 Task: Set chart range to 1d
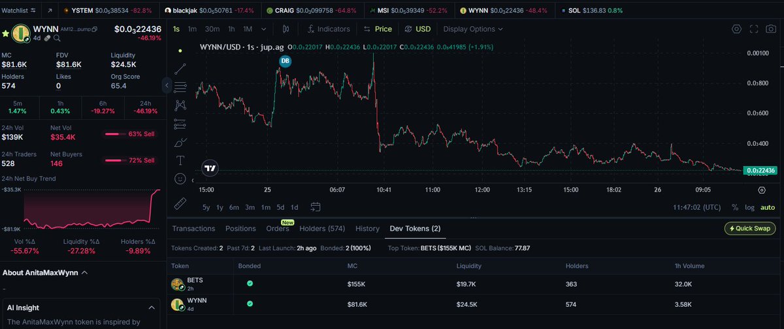tap(295, 207)
